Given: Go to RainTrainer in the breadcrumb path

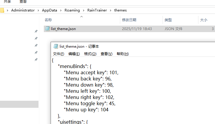Looking at the screenshot, I should click(97, 10).
